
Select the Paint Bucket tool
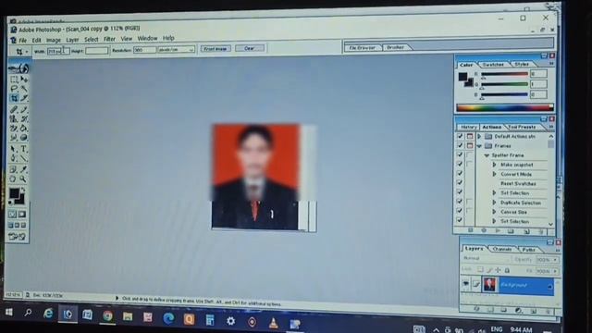pos(24,129)
